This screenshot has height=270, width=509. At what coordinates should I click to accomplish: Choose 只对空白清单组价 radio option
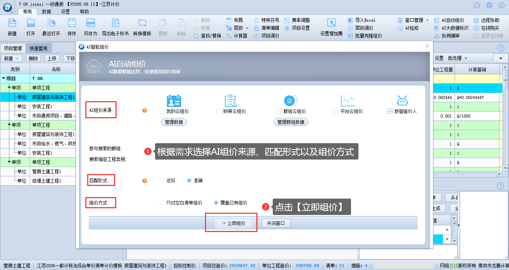(162, 203)
